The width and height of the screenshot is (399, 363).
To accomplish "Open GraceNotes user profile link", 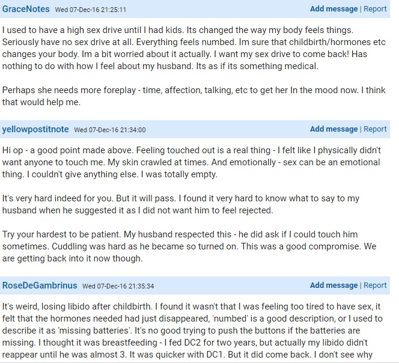I will (x=26, y=9).
